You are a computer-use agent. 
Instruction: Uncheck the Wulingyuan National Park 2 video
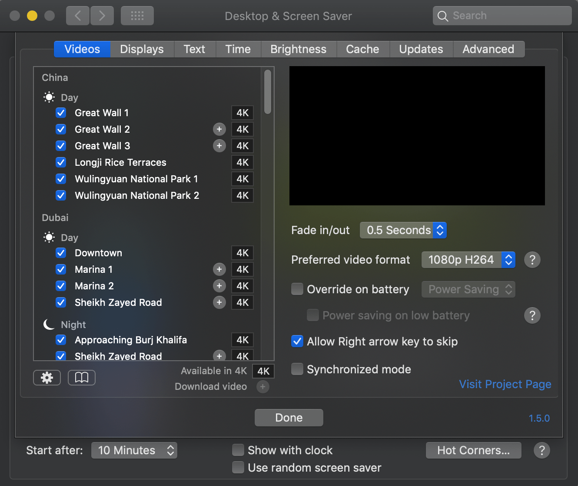click(x=61, y=195)
